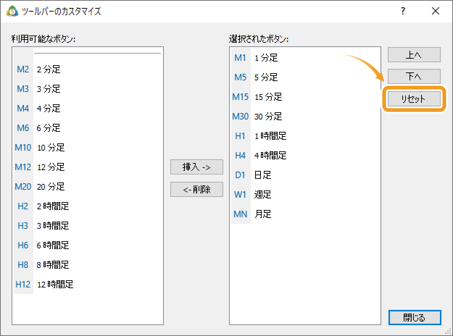This screenshot has height=336, width=453.
Task: Select the H3 timeframe icon
Action: (23, 226)
